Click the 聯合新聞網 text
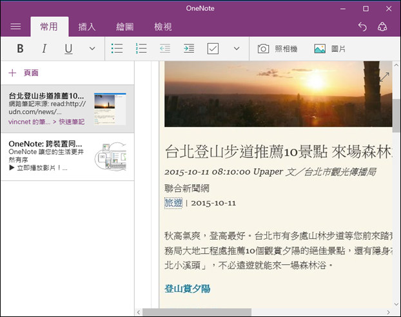Screen dimensions: 401x317 187,188
